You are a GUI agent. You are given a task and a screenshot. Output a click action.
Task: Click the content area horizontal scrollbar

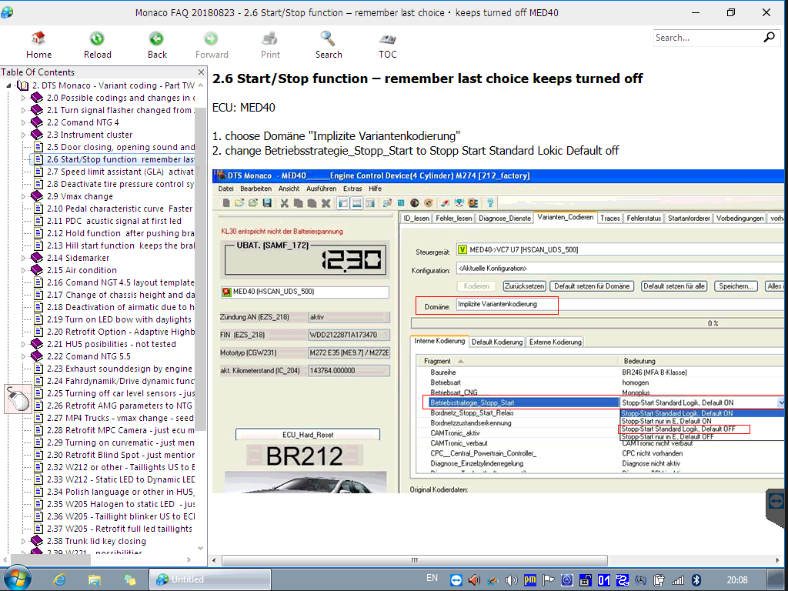pos(415,560)
